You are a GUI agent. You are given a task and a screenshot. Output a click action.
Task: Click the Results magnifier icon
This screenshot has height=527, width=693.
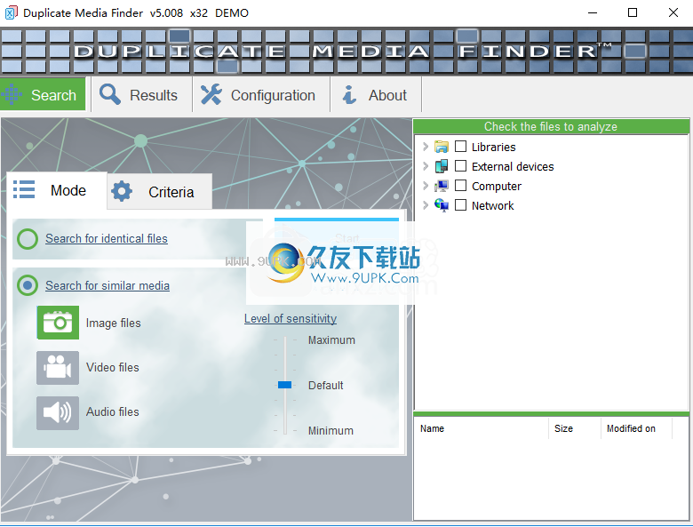(109, 94)
